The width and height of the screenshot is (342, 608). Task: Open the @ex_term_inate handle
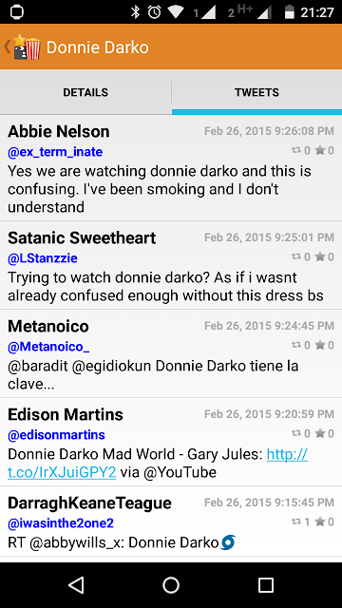point(55,152)
